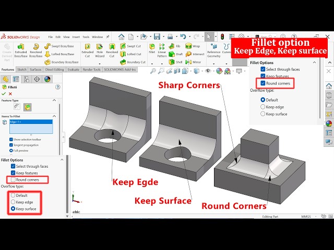Switch to the FeatureManager design tree tab
This screenshot has height=250, width=334.
coord(5,79)
